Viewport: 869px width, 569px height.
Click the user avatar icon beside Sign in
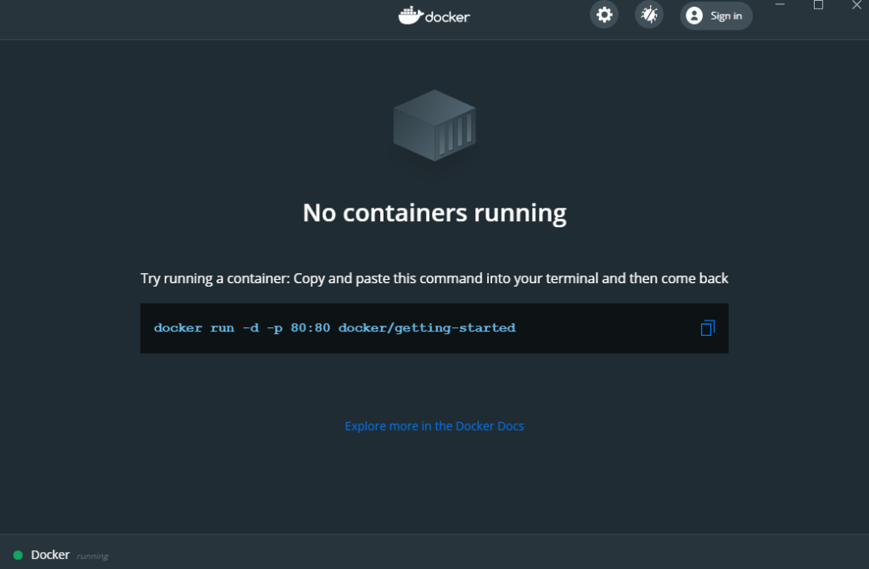point(694,15)
